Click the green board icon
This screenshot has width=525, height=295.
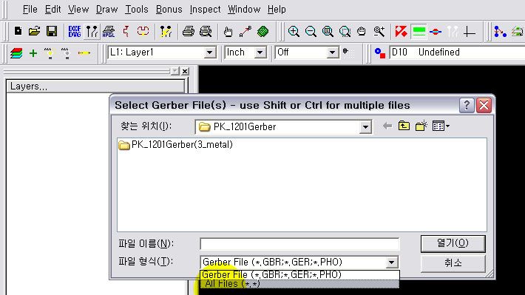[262, 32]
